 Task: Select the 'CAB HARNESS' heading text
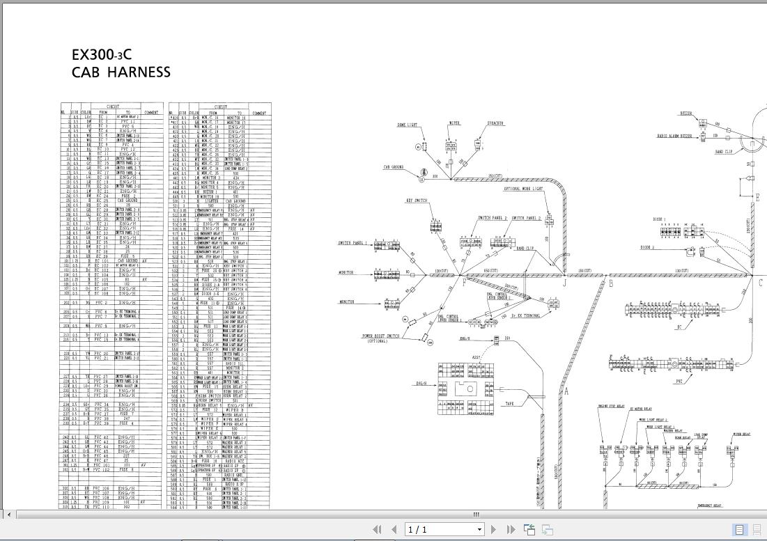(x=121, y=72)
